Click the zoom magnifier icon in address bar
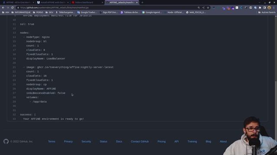This screenshot has width=277, height=155. click(x=199, y=8)
